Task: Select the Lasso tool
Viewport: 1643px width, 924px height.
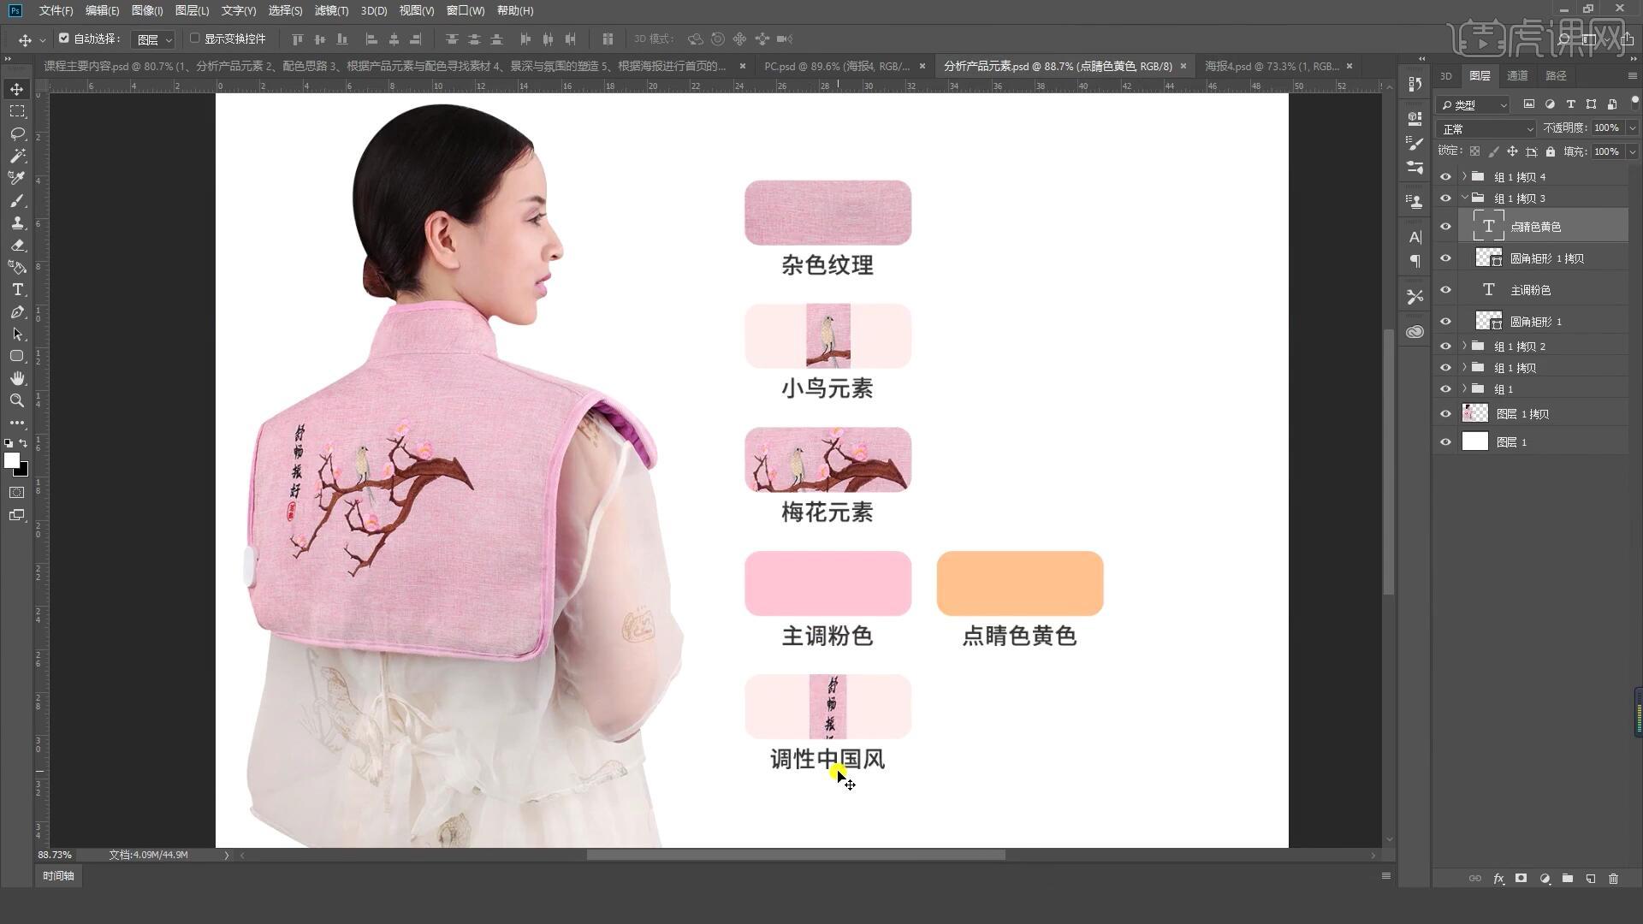Action: click(17, 133)
